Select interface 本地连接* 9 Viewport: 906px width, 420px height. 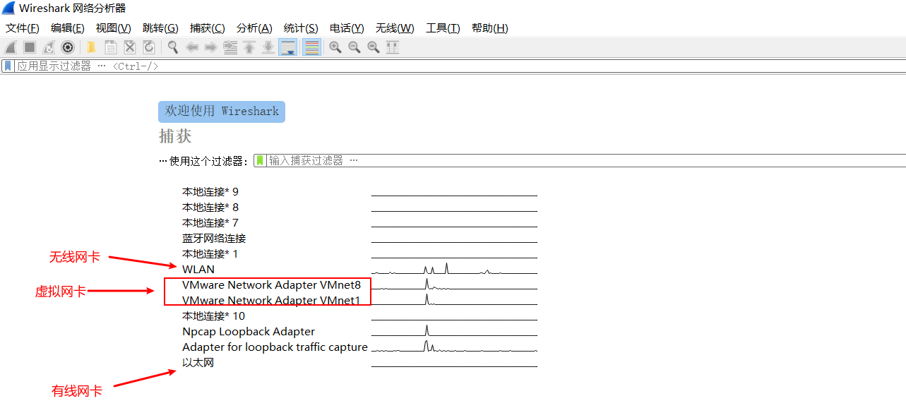(x=210, y=191)
